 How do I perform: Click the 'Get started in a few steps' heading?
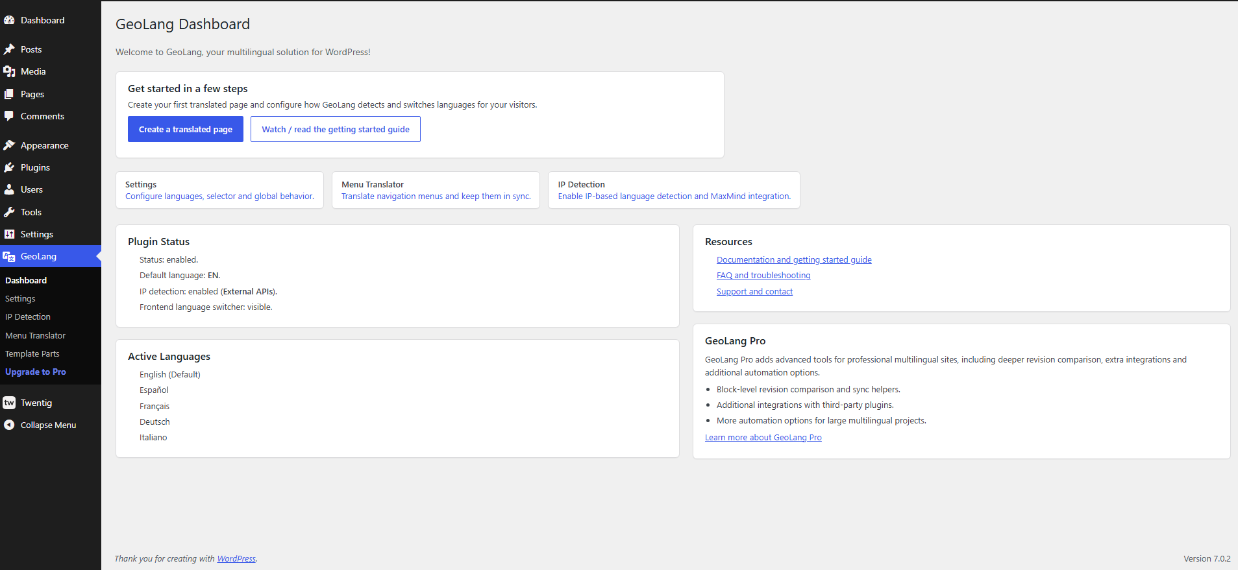coord(188,89)
